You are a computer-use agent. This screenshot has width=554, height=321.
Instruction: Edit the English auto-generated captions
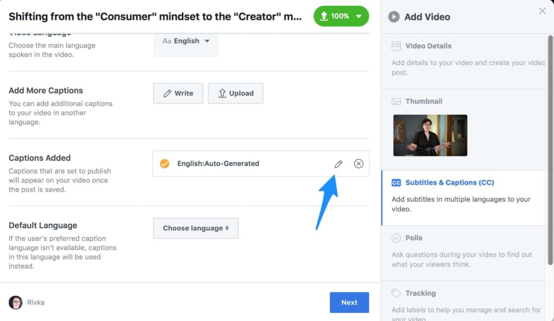[x=338, y=164]
